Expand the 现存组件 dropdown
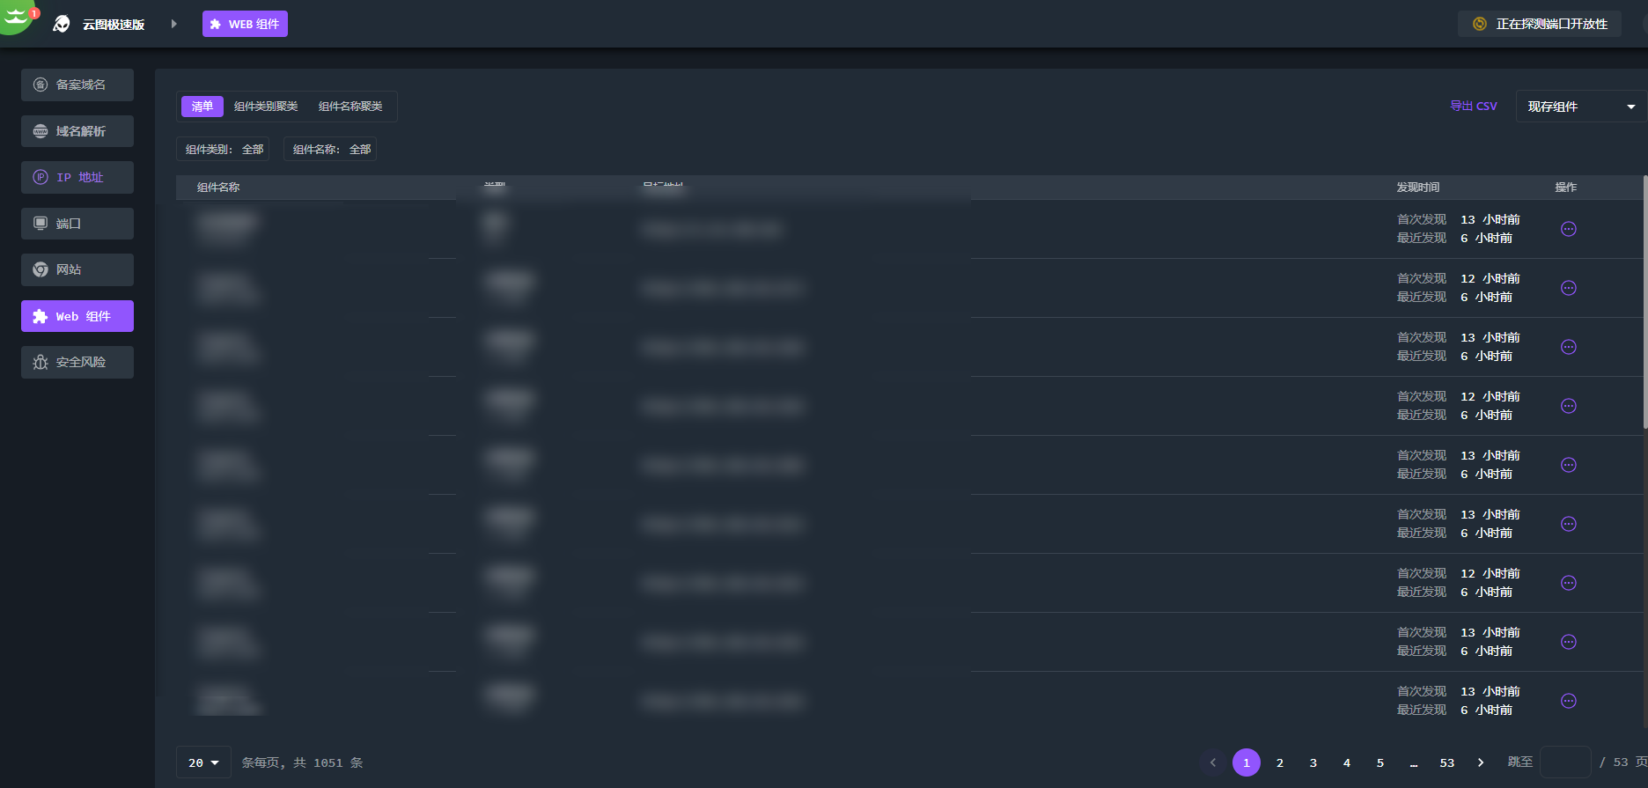This screenshot has height=788, width=1648. point(1580,107)
